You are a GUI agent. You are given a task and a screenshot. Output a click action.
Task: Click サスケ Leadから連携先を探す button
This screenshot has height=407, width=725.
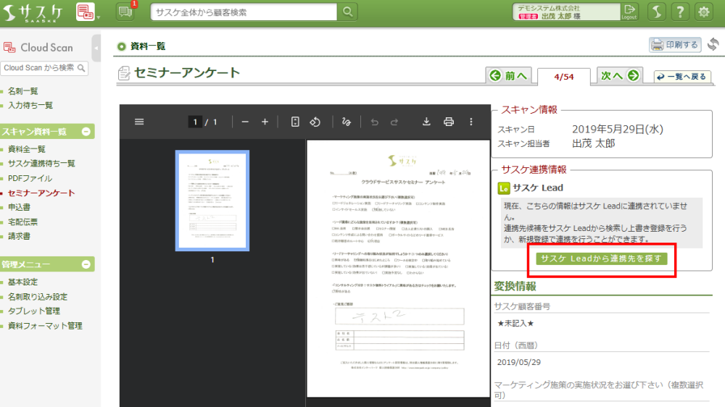pos(601,259)
